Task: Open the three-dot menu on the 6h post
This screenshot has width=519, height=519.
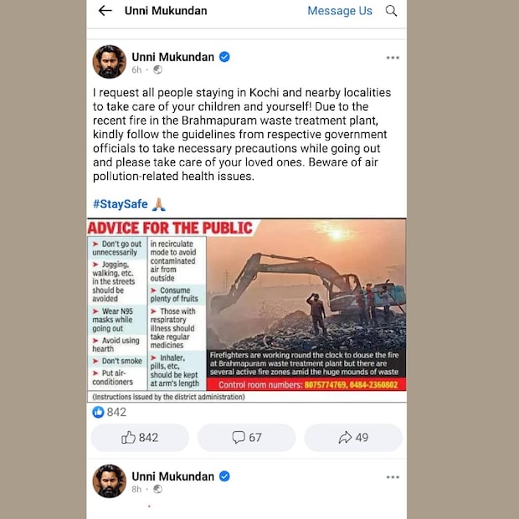Action: pos(393,58)
